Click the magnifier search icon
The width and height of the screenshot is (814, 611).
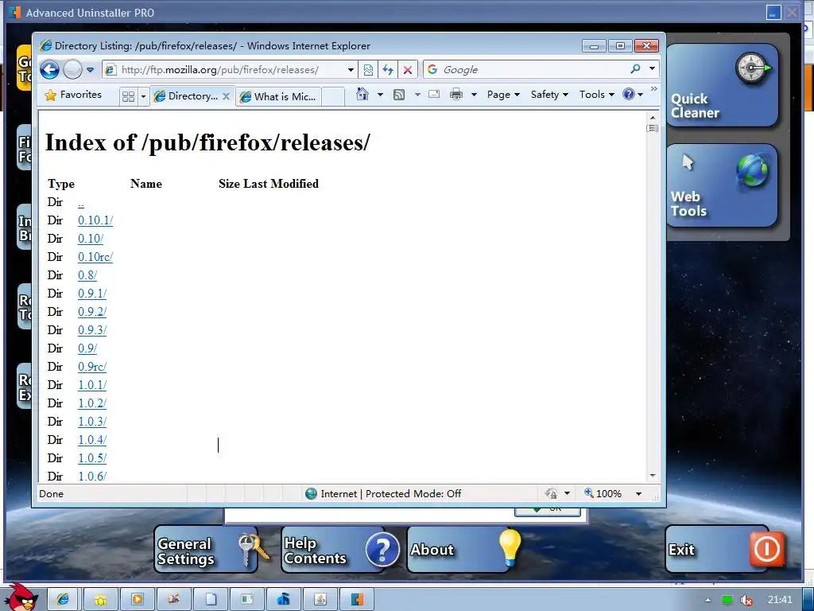point(635,69)
